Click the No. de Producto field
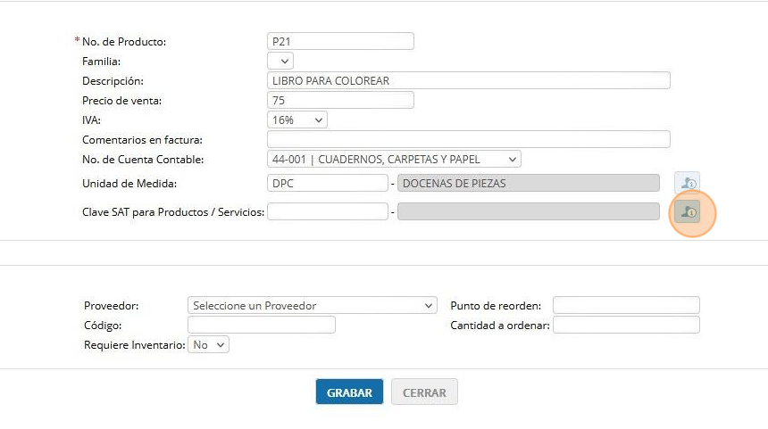The width and height of the screenshot is (768, 429). point(340,41)
